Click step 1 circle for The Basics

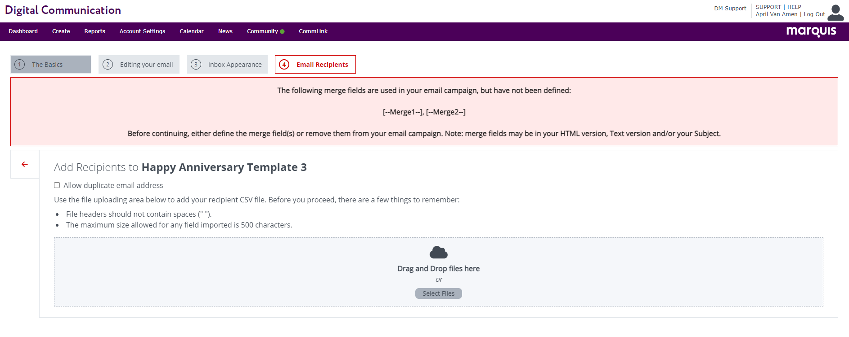[x=19, y=65]
